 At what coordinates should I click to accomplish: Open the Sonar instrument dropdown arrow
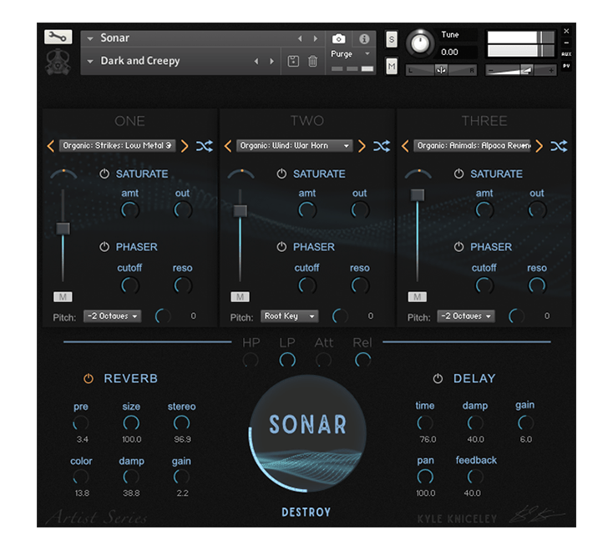90,38
